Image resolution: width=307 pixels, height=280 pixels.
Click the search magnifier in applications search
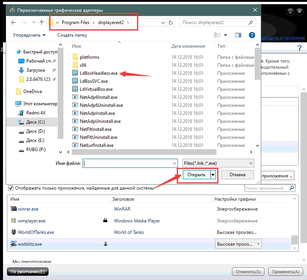pos(292,188)
